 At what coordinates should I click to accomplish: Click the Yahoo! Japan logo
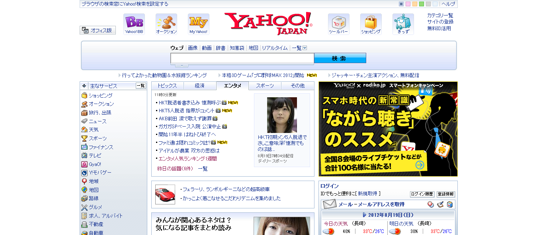268,23
